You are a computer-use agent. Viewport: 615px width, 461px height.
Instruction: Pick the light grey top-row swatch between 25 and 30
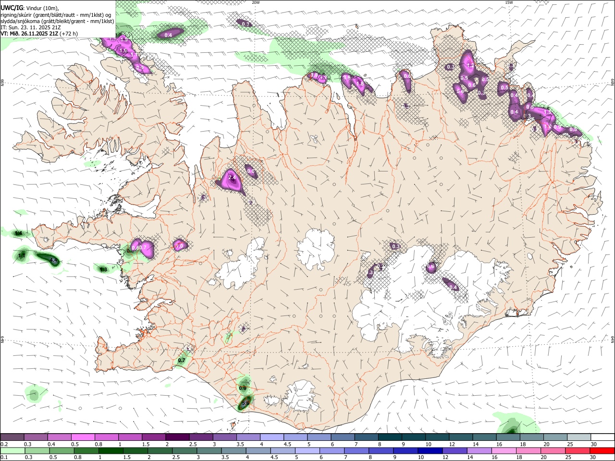point(578,437)
